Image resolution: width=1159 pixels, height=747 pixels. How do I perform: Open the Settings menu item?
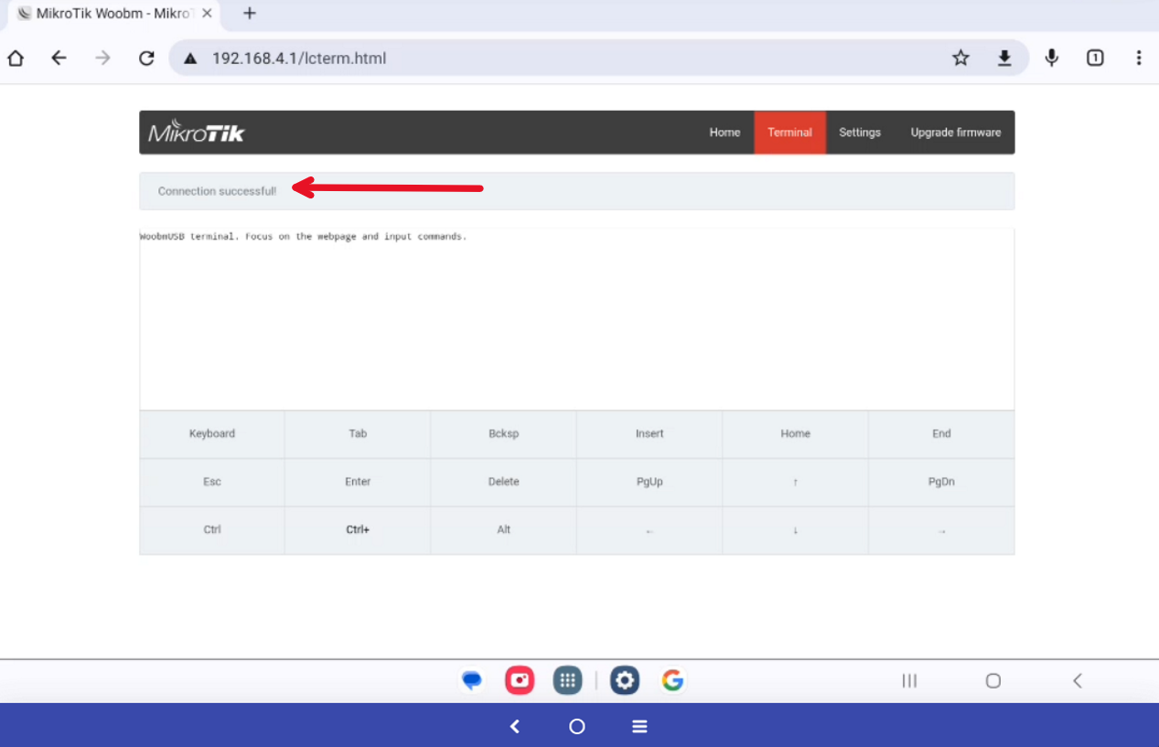(860, 133)
